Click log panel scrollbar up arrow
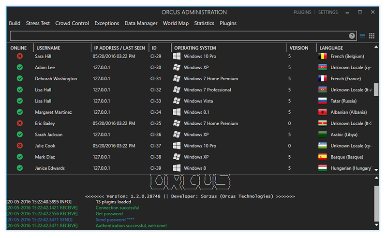Screen dimensions: 387x238 (x=376, y=178)
